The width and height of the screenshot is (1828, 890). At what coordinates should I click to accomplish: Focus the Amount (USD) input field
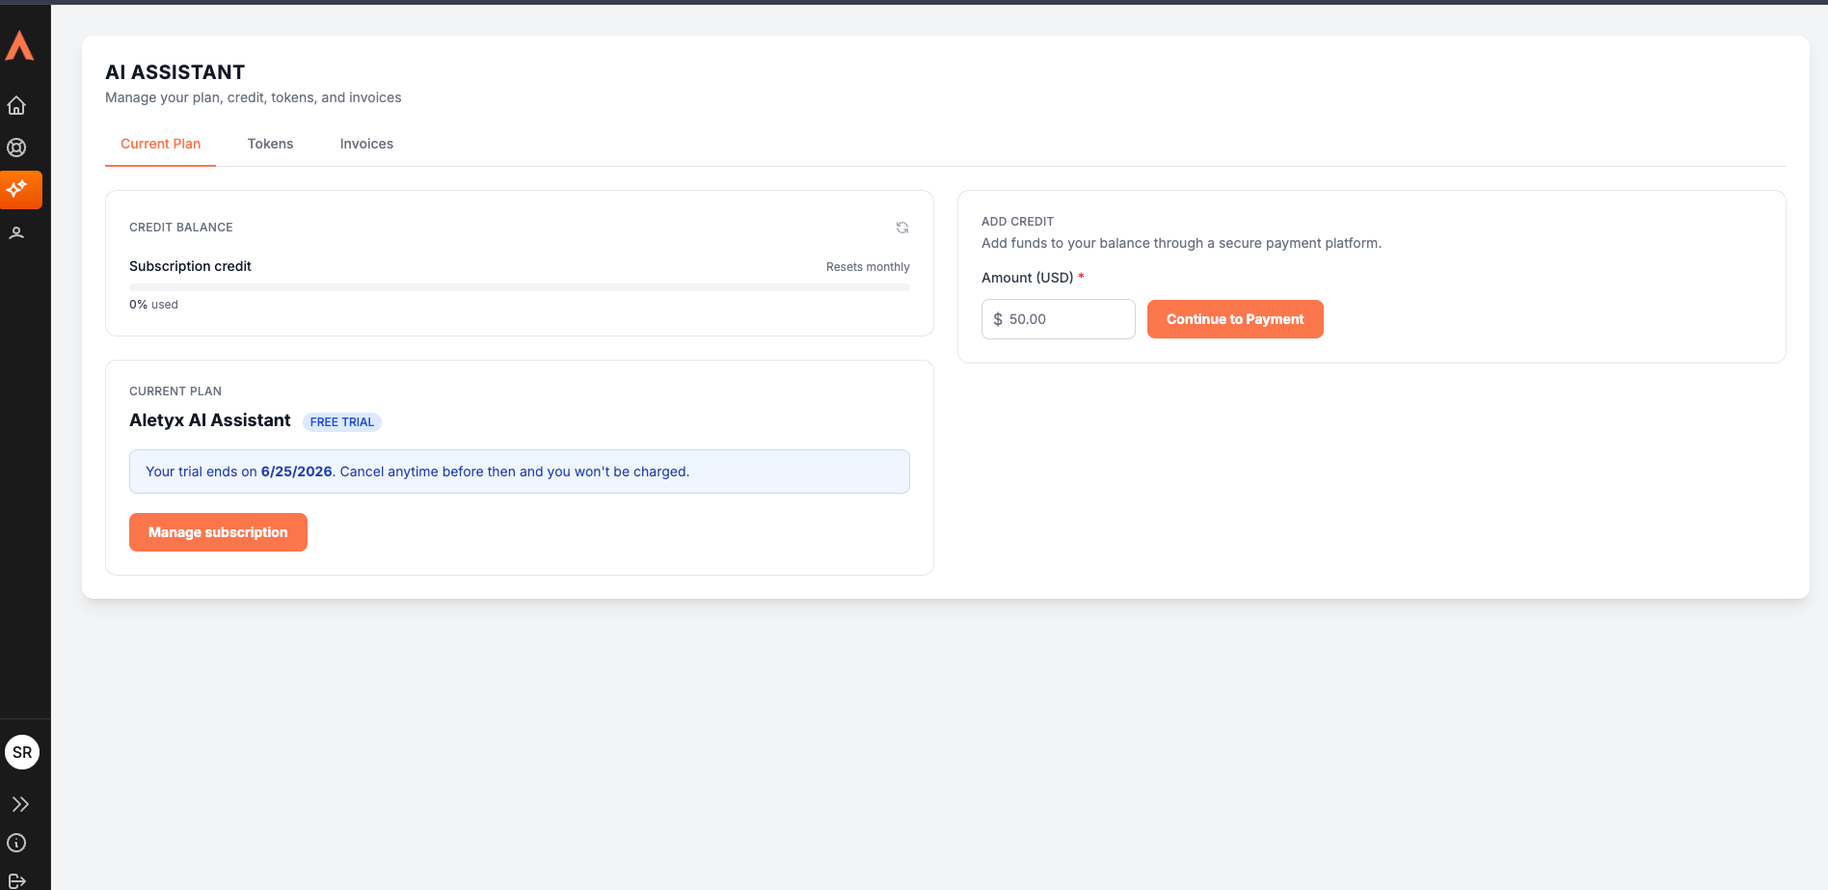pos(1059,319)
